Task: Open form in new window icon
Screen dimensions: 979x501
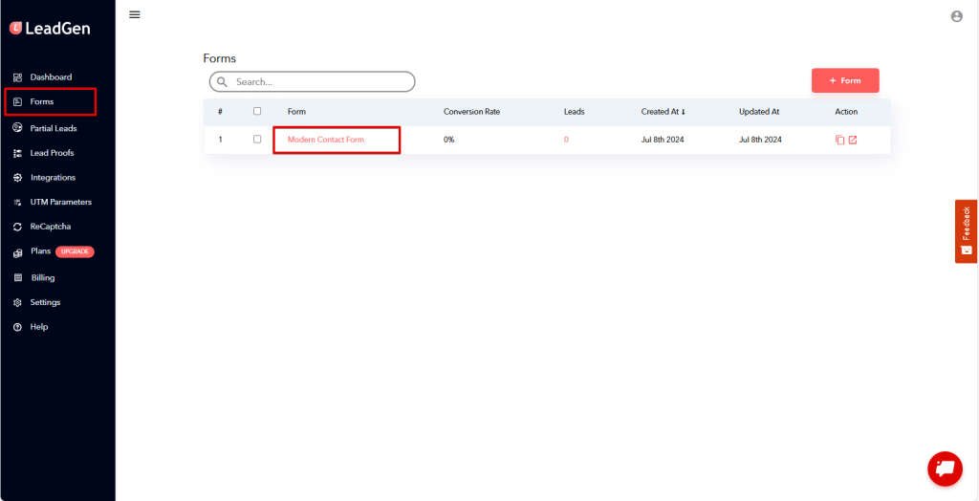Action: point(853,140)
